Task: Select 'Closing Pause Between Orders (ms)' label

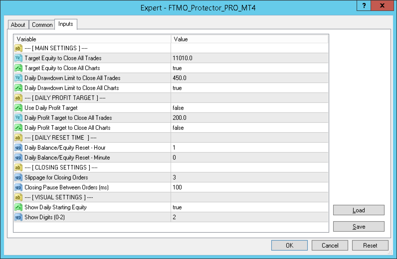Action: click(x=66, y=187)
